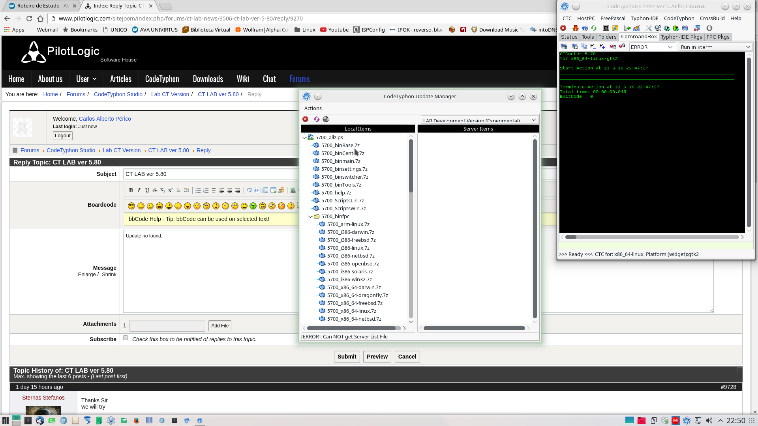Screen dimensions: 758x426
Task: Switch to Roteiro de Estudo browser tab
Action: coord(42,6)
